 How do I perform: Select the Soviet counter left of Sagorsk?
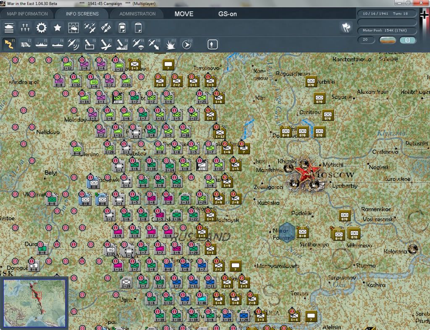pyautogui.click(x=319, y=98)
